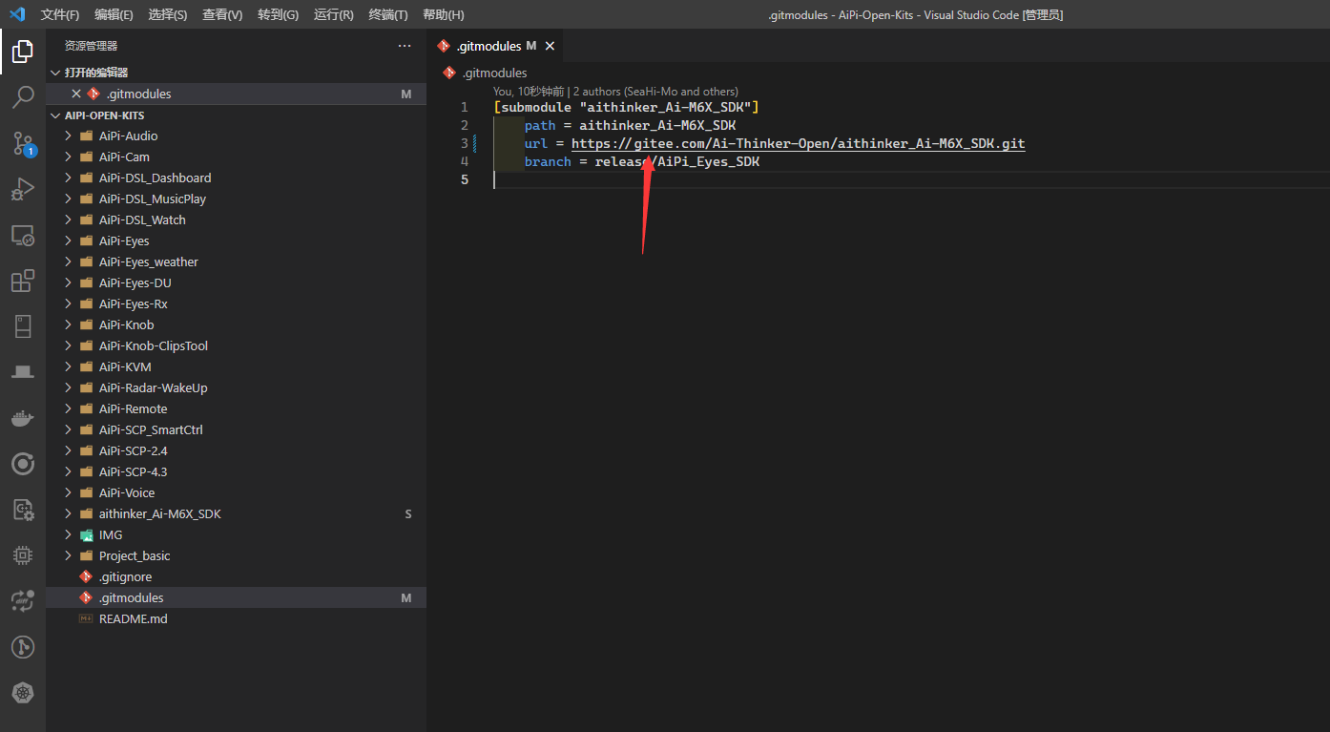Click .gitmodules in the breadcrumb bar
1330x732 pixels.
(494, 73)
